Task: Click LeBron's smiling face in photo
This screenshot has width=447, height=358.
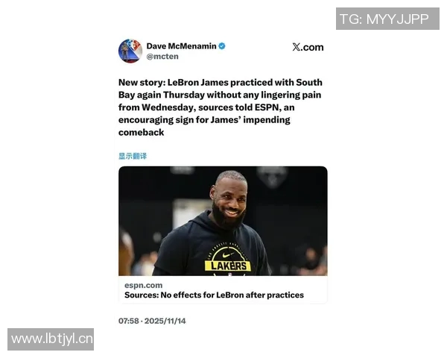Action: [x=231, y=200]
